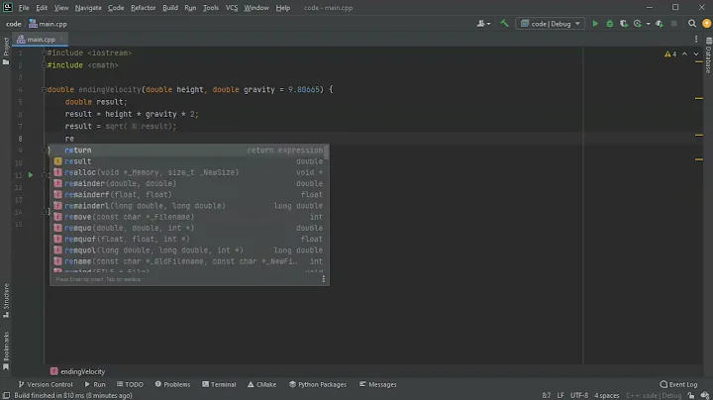Viewport: 713px width, 400px height.
Task: Open the File menu
Action: click(x=24, y=8)
